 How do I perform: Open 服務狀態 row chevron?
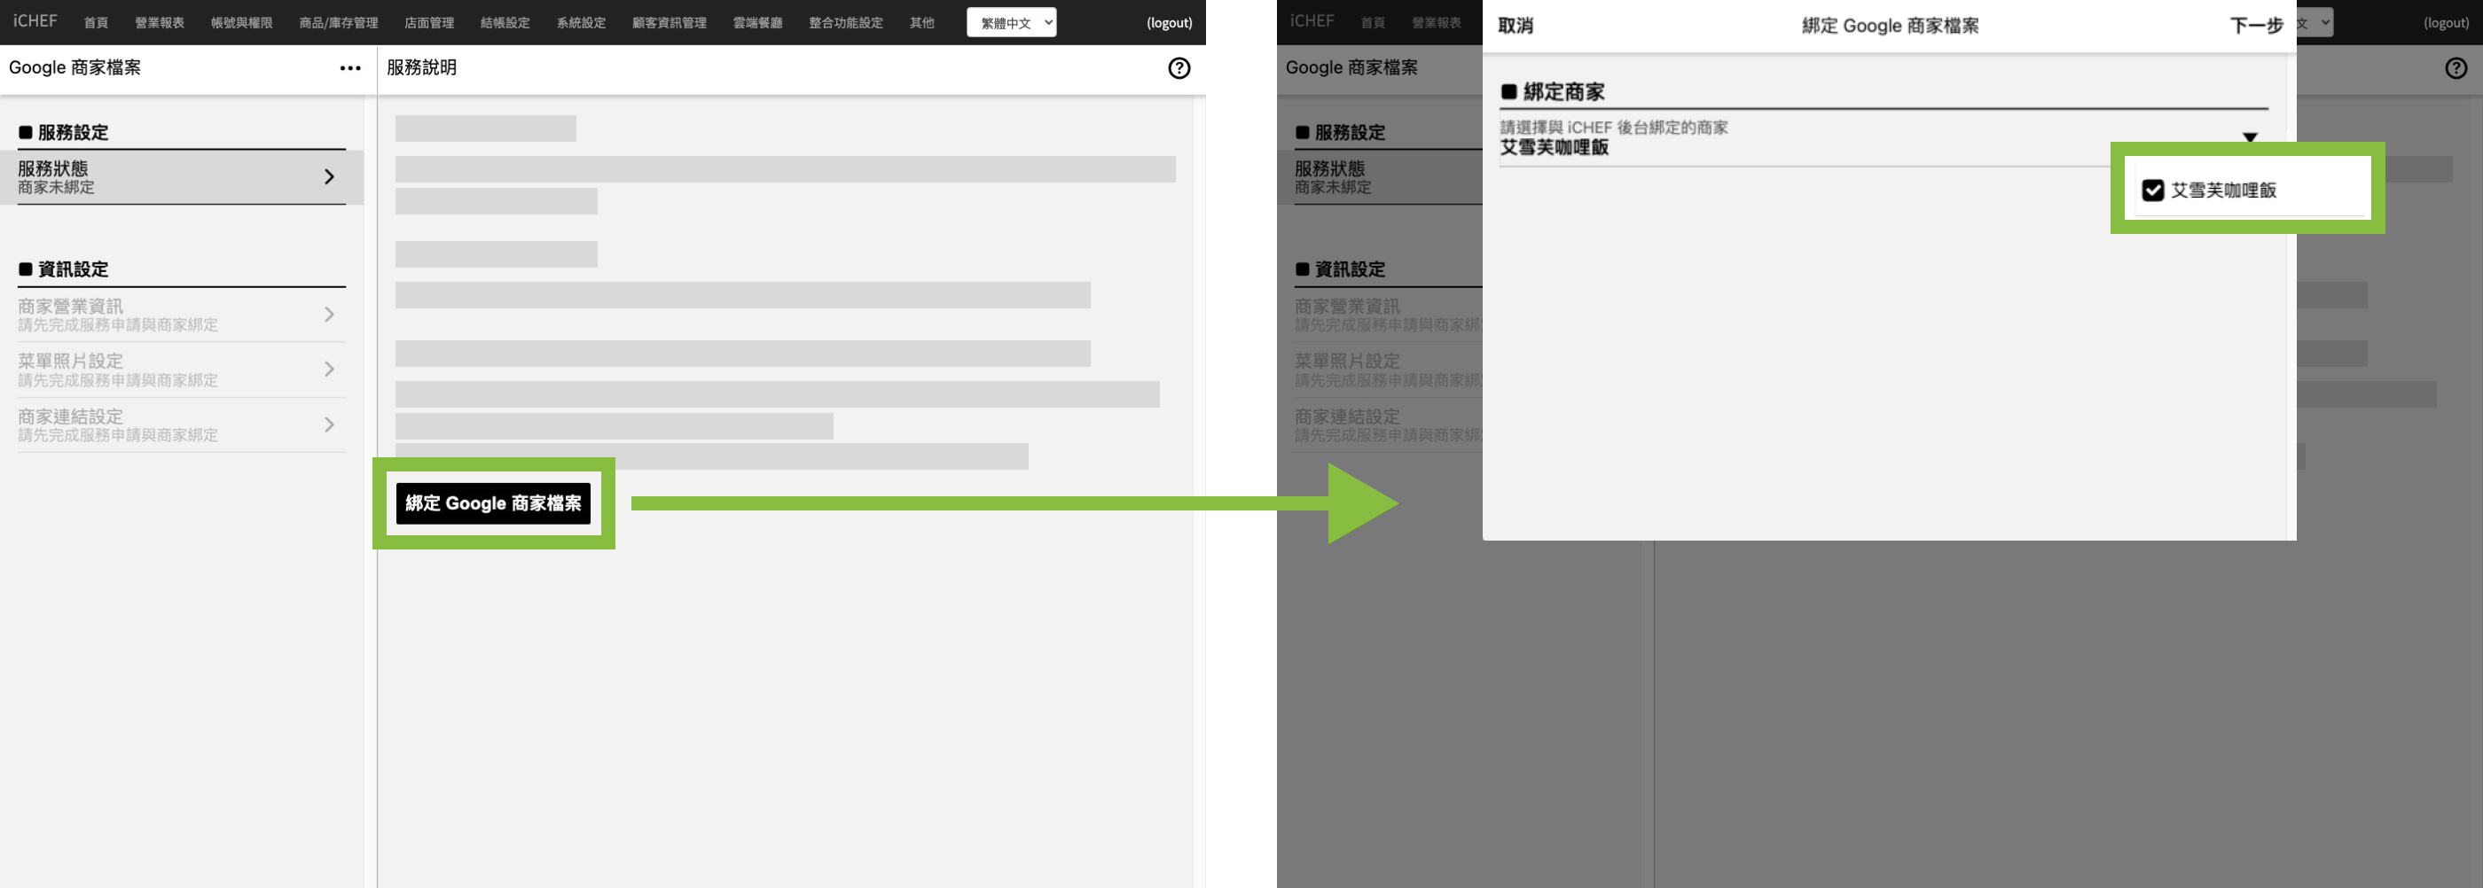point(329,177)
